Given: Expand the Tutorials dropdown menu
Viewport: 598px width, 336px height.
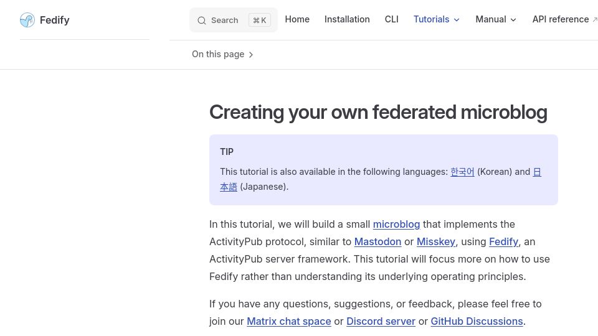Looking at the screenshot, I should 437,19.
